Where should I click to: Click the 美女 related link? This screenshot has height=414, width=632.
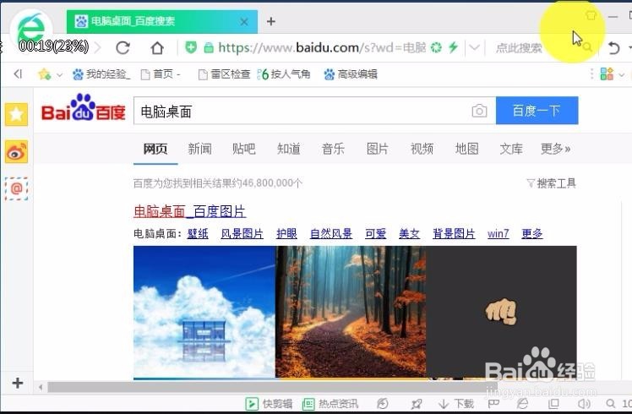click(409, 233)
